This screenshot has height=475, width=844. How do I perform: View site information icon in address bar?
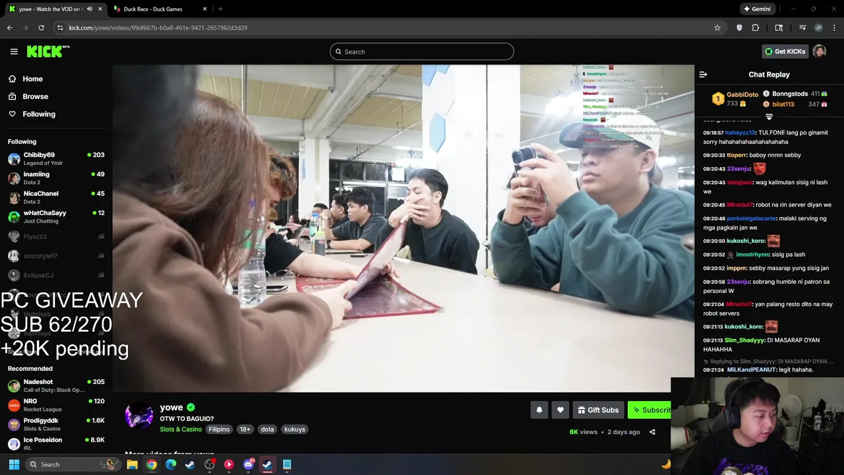(x=60, y=28)
